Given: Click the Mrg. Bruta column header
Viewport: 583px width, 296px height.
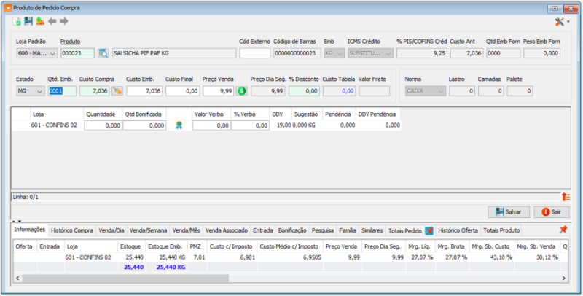Looking at the screenshot, I should (x=451, y=246).
